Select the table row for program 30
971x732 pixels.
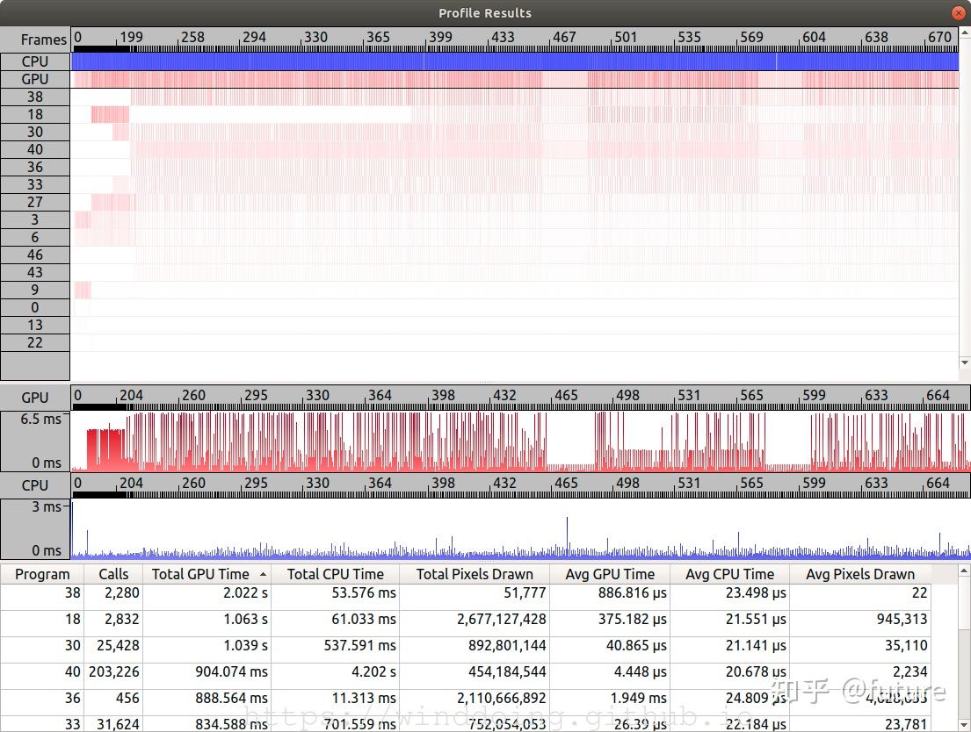[x=72, y=645]
